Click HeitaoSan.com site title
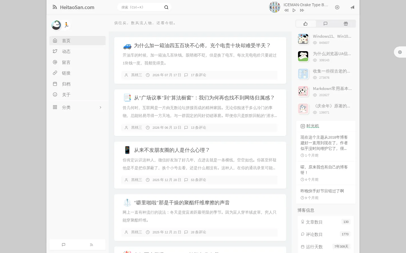Viewport: 406px width, 253px height. tap(77, 7)
